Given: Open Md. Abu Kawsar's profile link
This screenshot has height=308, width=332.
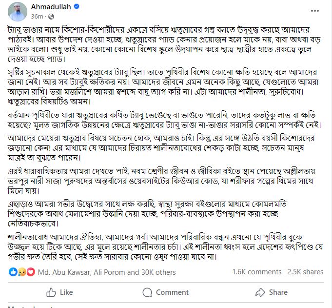Looking at the screenshot, I should (x=59, y=272).
